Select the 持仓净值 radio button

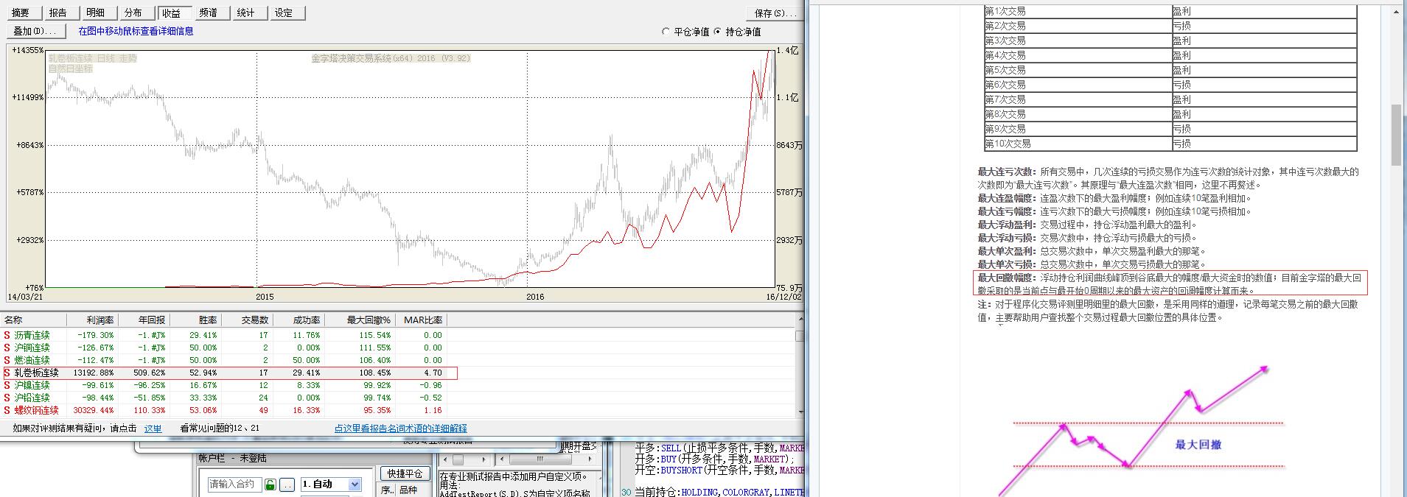click(718, 32)
